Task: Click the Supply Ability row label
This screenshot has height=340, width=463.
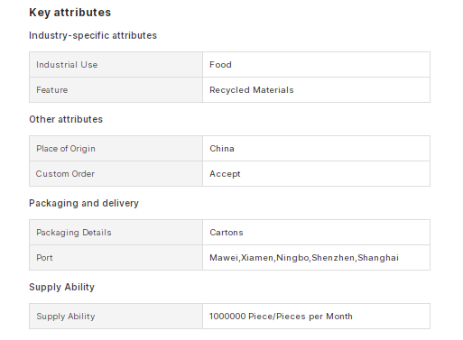Action: click(x=66, y=317)
